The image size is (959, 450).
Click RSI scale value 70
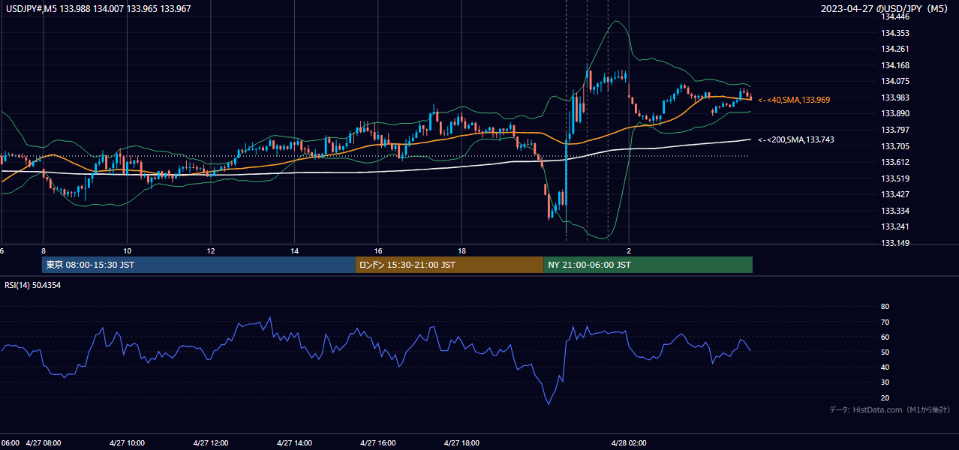point(885,322)
